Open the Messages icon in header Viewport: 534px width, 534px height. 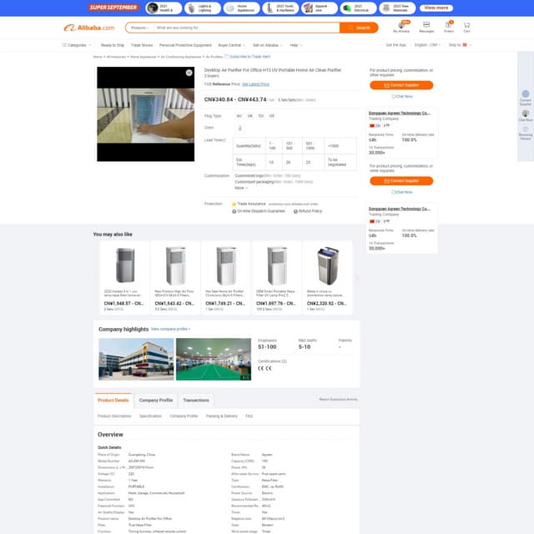tap(426, 27)
